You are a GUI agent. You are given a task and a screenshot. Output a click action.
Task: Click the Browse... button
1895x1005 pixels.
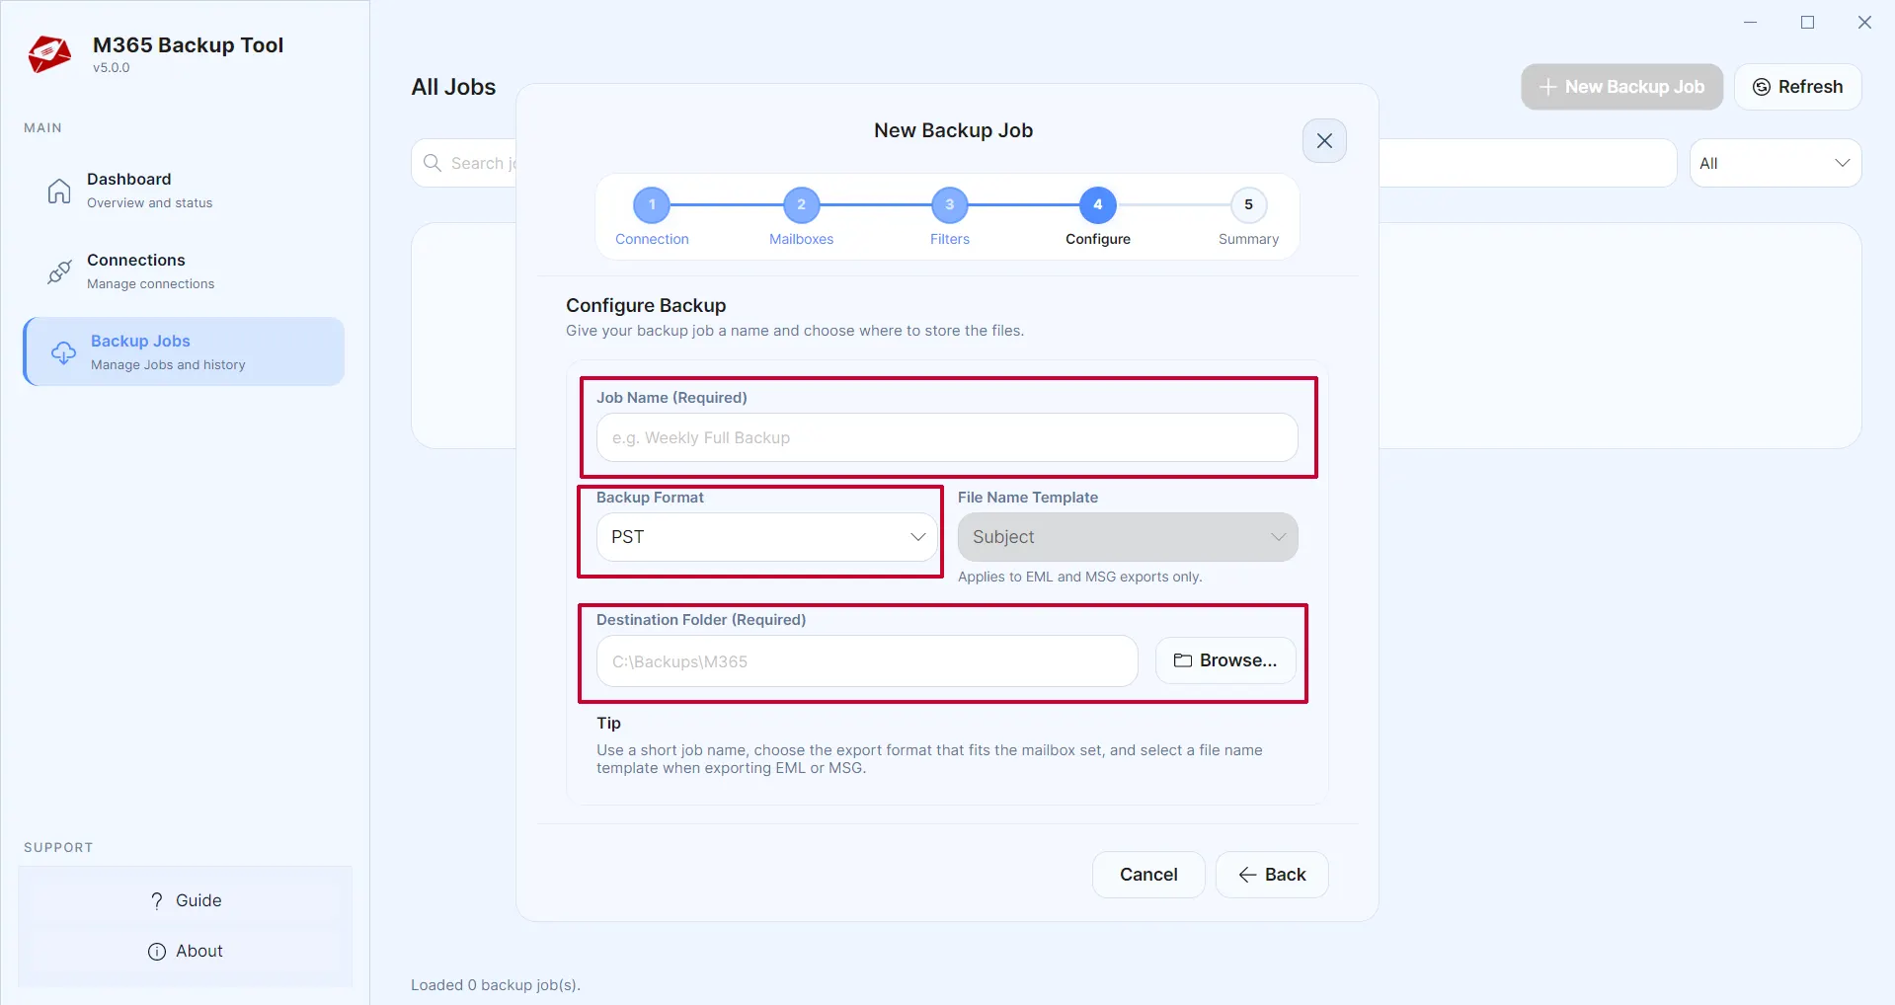point(1225,660)
